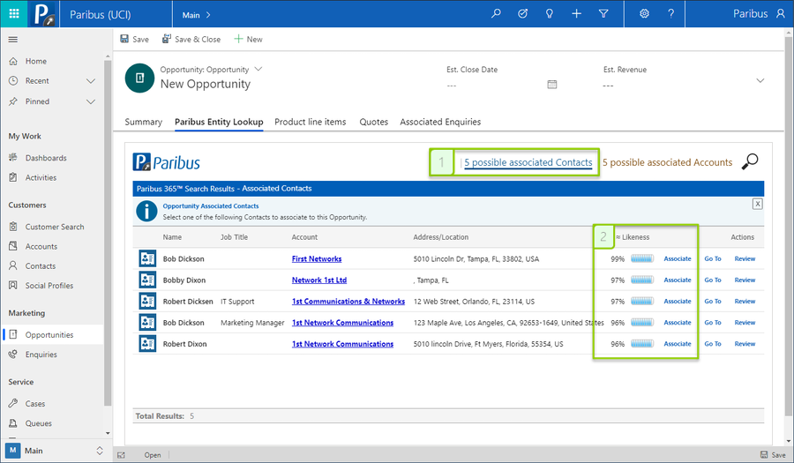Click Main in the top breadcrumb
Image resolution: width=794 pixels, height=463 pixels.
tap(191, 15)
